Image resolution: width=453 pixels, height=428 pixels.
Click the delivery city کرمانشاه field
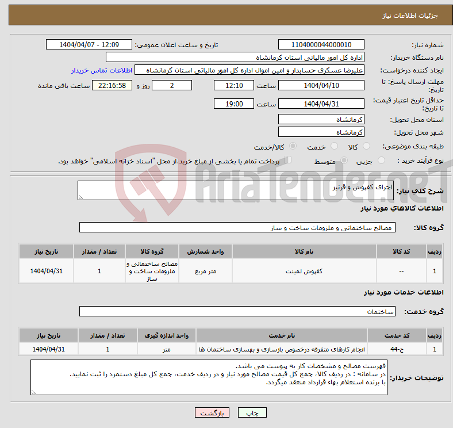321,132
